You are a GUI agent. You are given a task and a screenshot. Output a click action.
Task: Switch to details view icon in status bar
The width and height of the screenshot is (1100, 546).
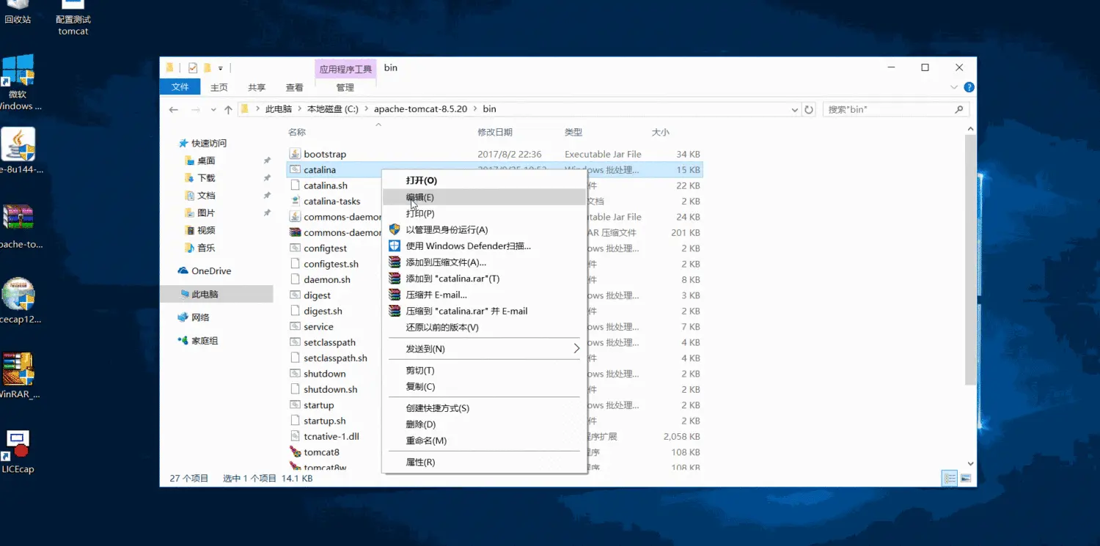950,478
